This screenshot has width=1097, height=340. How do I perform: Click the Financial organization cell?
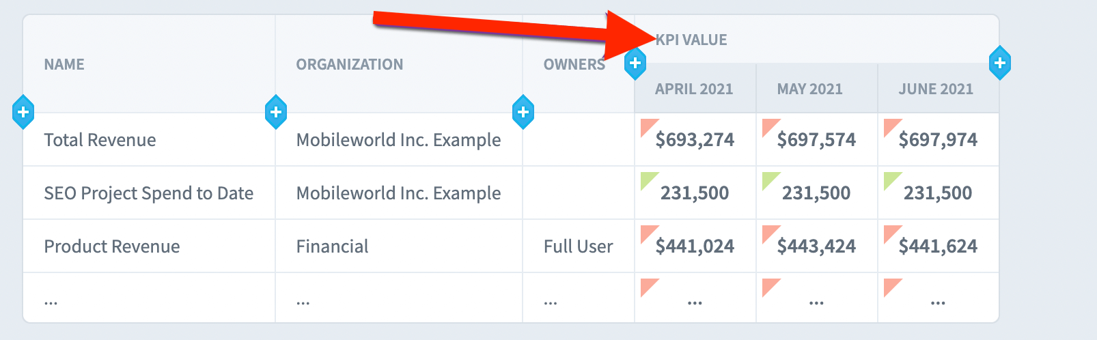coord(332,246)
